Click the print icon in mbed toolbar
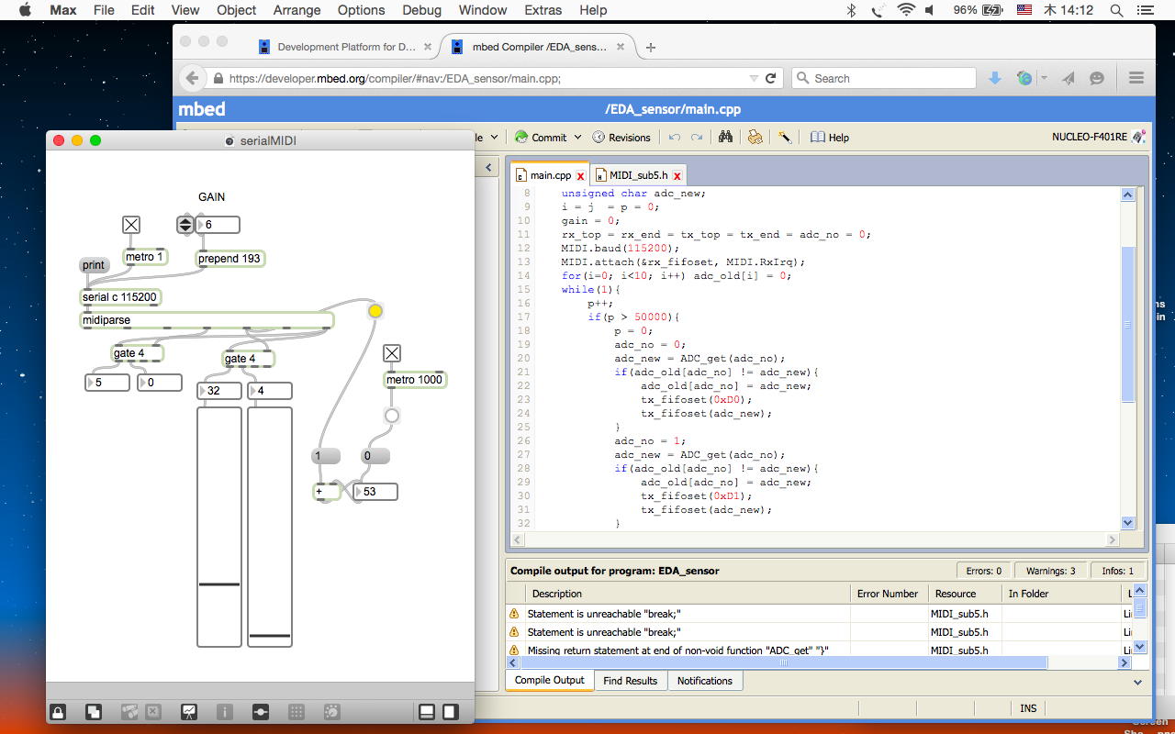The image size is (1175, 734). [755, 137]
